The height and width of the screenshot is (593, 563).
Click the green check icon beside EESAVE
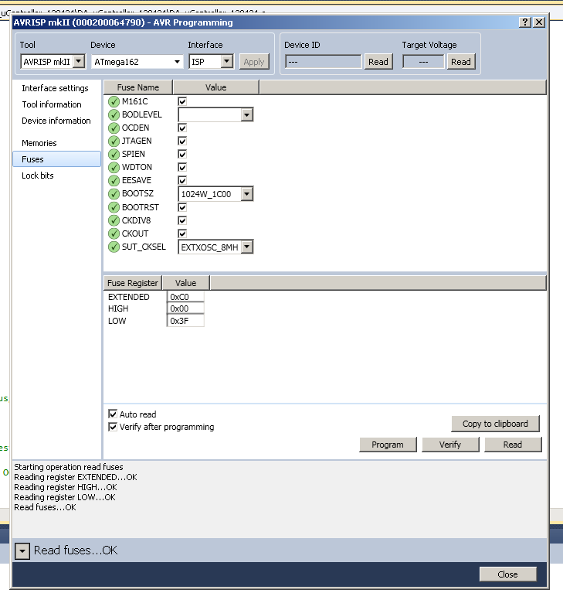[x=114, y=181]
